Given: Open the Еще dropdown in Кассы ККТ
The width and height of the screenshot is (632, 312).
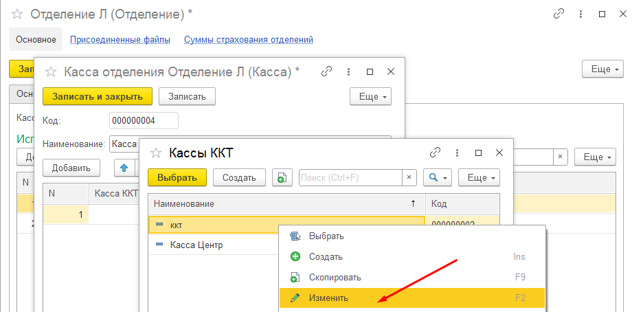Looking at the screenshot, I should 479,177.
